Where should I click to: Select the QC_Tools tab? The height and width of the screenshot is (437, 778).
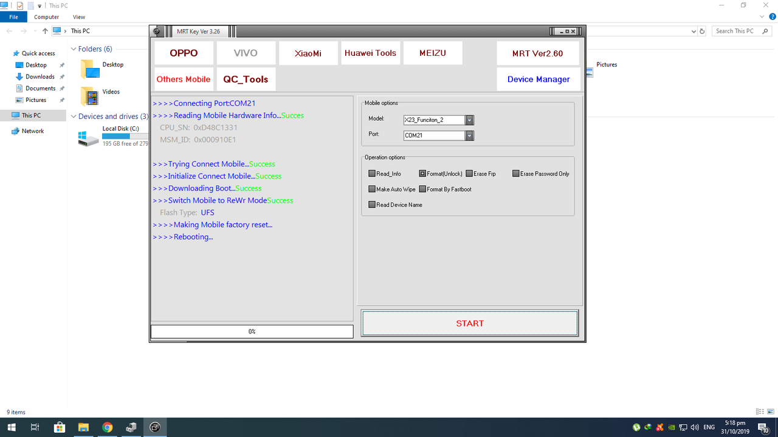(x=246, y=79)
